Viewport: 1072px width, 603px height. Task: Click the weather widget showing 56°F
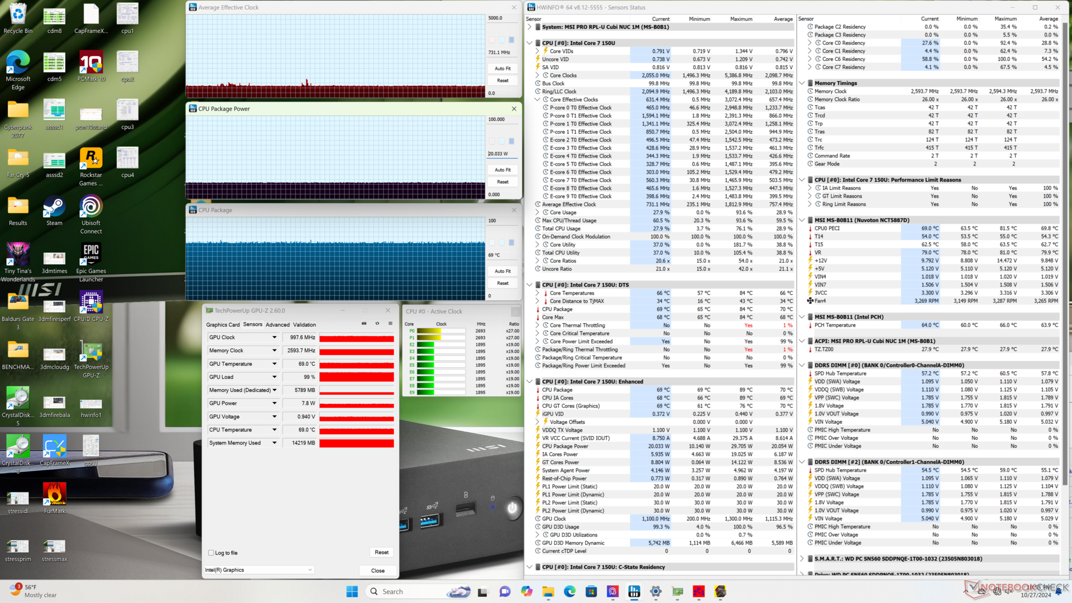pos(33,591)
